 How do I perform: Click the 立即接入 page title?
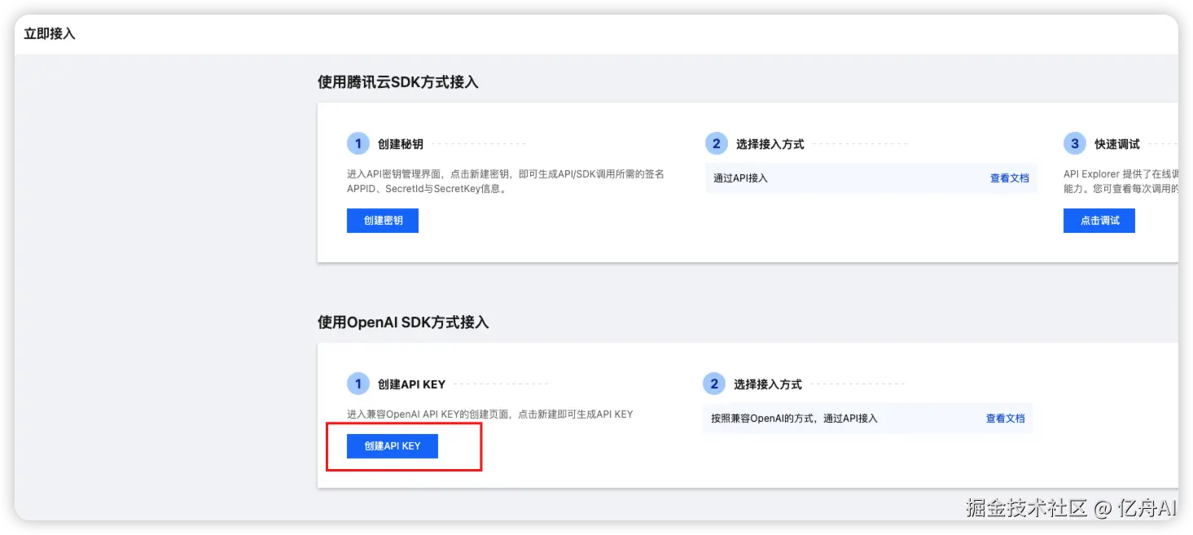(50, 34)
